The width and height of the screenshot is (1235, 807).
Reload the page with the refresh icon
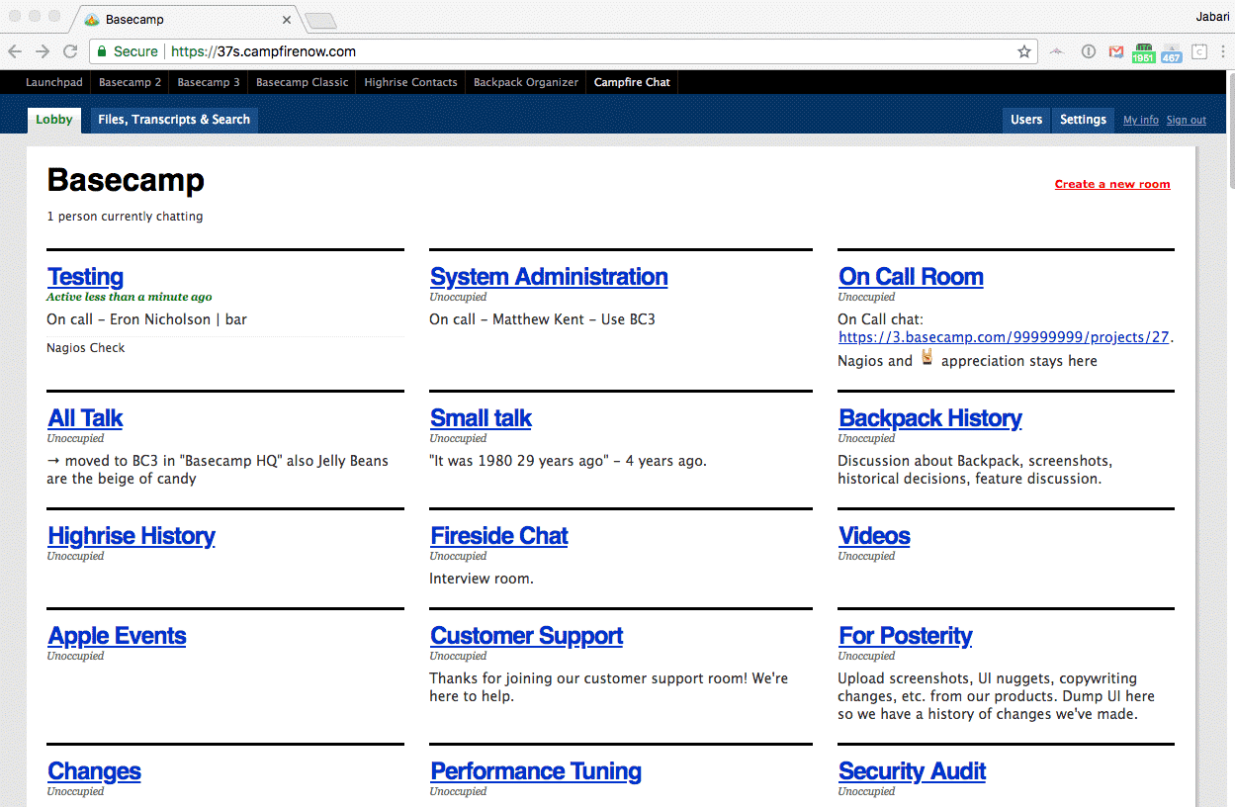(x=70, y=51)
